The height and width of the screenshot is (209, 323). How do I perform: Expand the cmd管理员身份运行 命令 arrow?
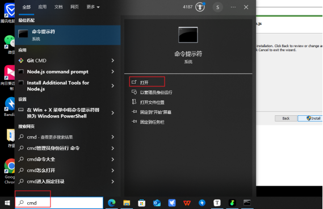click(x=112, y=148)
